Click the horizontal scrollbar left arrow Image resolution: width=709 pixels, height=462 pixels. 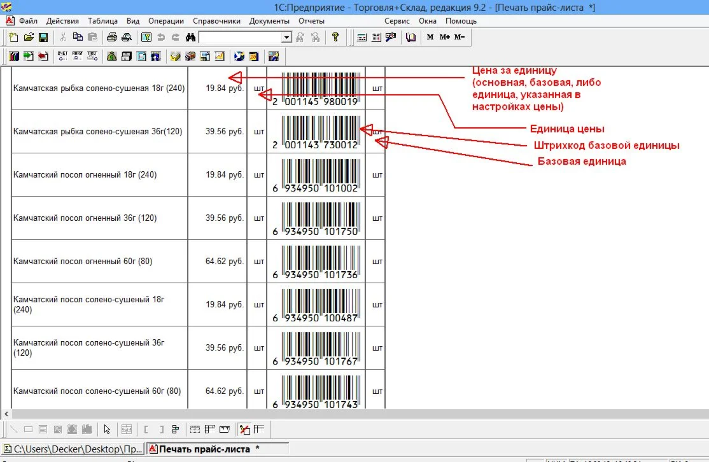pos(6,414)
